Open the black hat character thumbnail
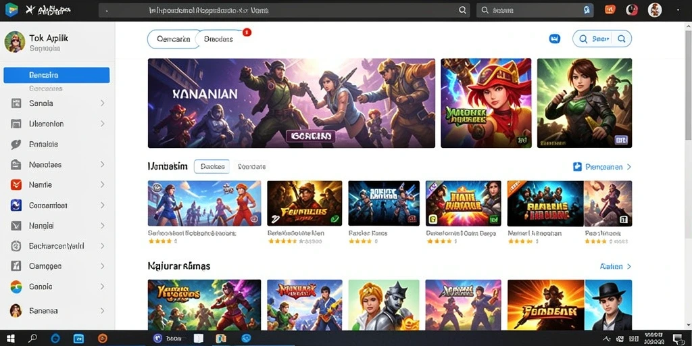This screenshot has height=346, width=692. pos(608,305)
